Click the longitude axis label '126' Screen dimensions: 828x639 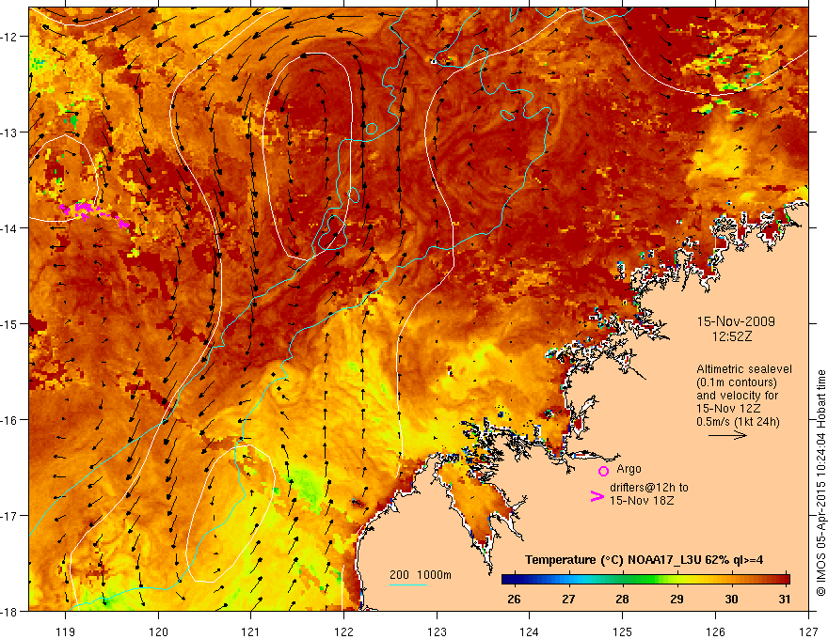tap(715, 631)
